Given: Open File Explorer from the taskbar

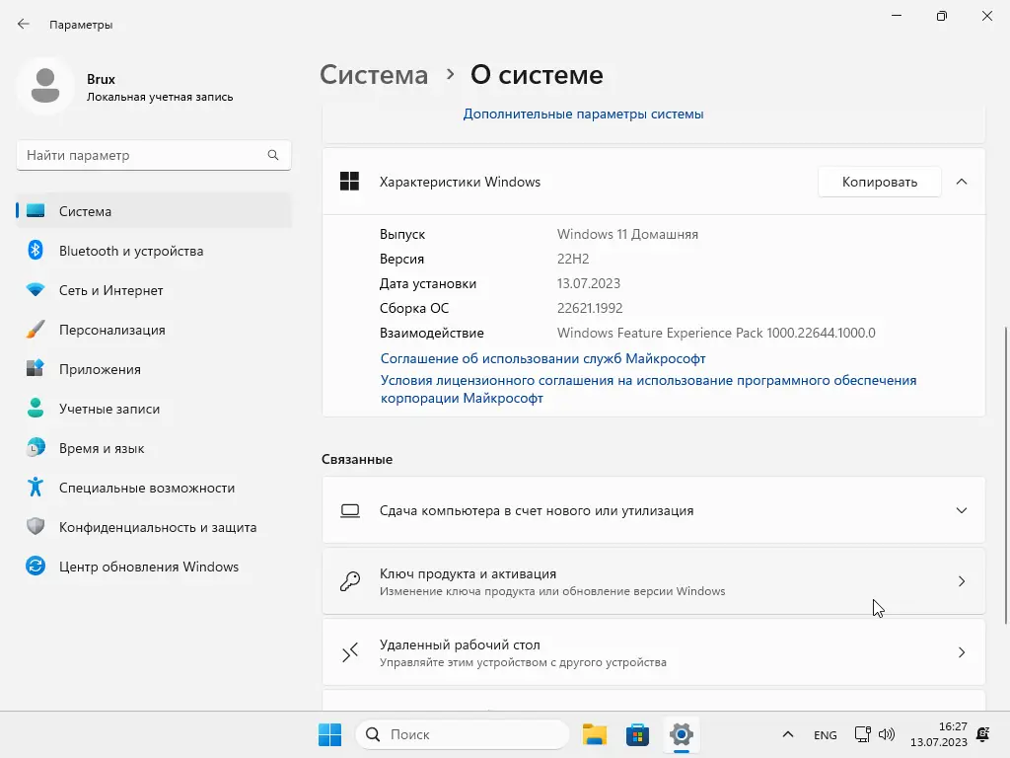Looking at the screenshot, I should [595, 734].
